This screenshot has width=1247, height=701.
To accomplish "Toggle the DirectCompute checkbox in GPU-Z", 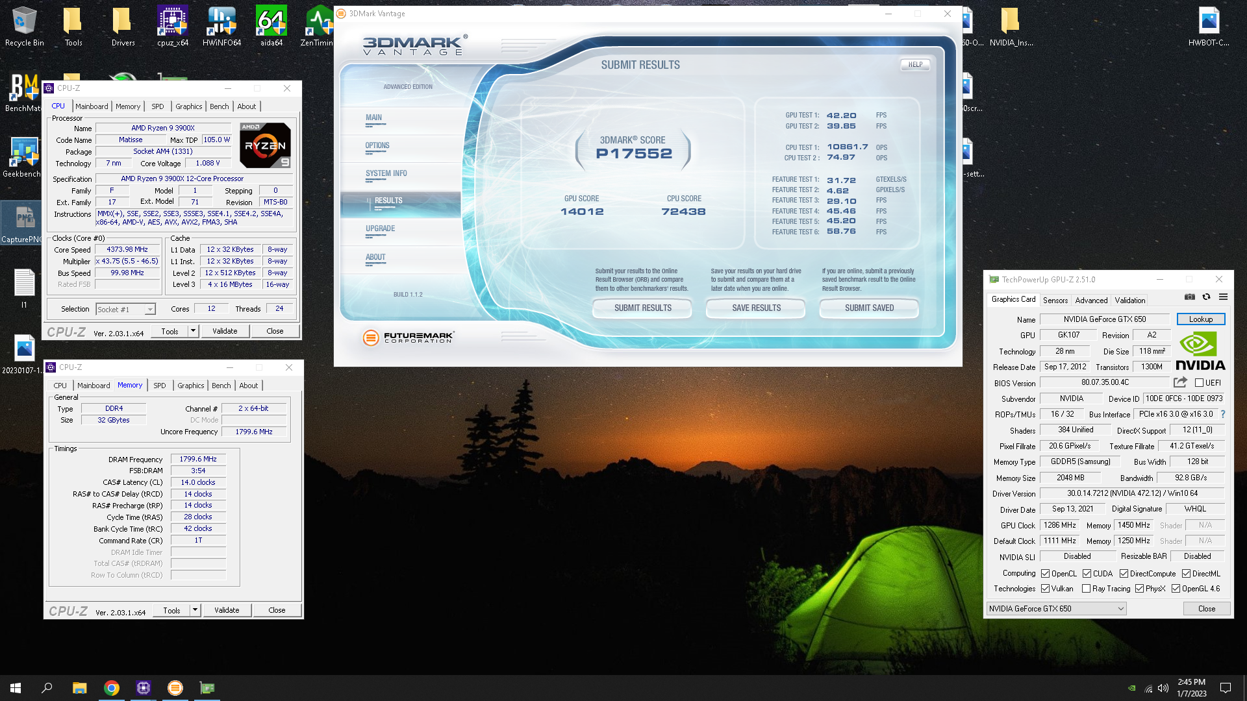I will coord(1124,574).
